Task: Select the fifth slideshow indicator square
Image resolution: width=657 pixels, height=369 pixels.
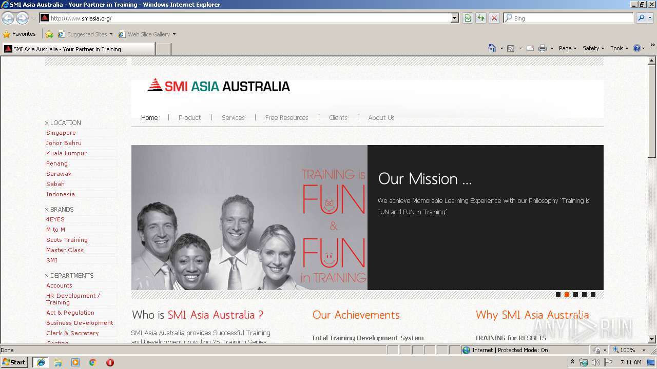Action: [593, 294]
